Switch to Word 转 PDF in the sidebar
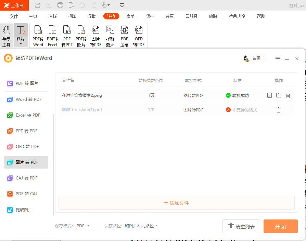Screen dimensions: 306x241 (x=26, y=99)
